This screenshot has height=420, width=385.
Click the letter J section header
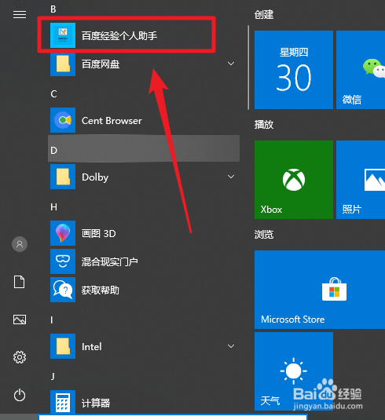click(x=53, y=376)
